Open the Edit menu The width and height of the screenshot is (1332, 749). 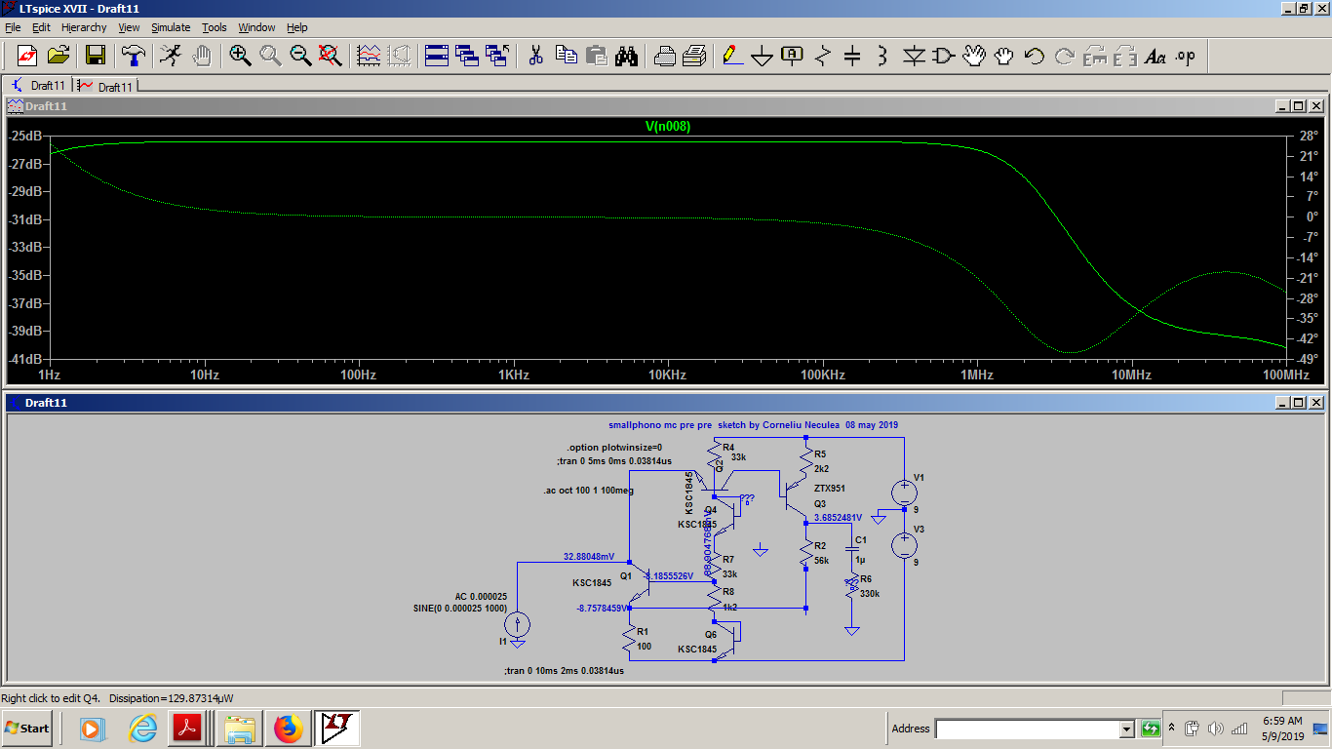42,27
